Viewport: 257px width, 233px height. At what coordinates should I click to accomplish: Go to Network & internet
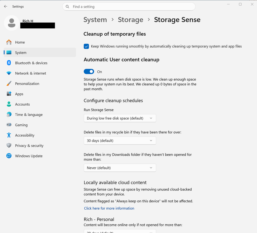[40, 73]
